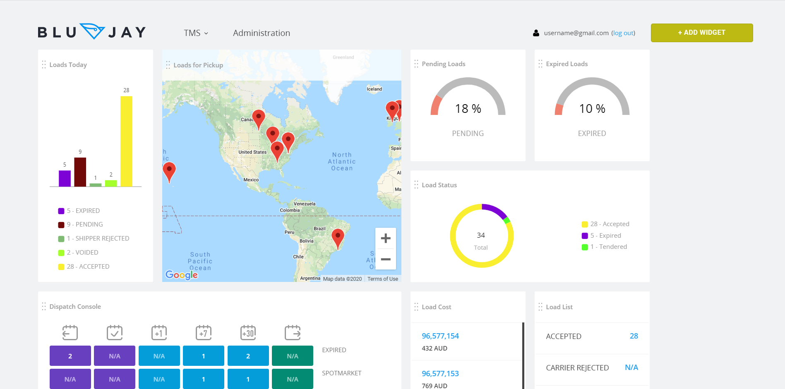Grab the Load List widget drag handle
Screen dimensions: 785x389
(540, 307)
